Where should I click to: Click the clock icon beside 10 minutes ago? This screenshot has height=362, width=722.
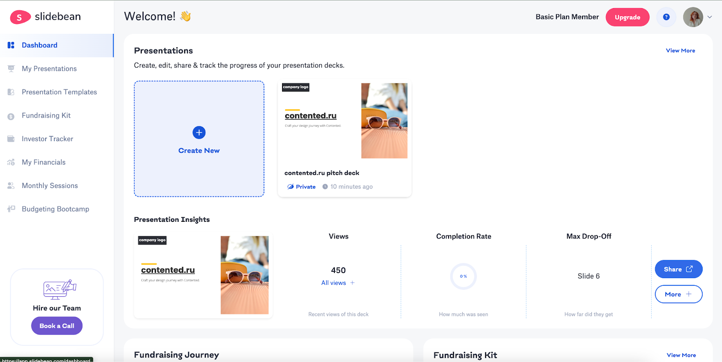point(325,187)
